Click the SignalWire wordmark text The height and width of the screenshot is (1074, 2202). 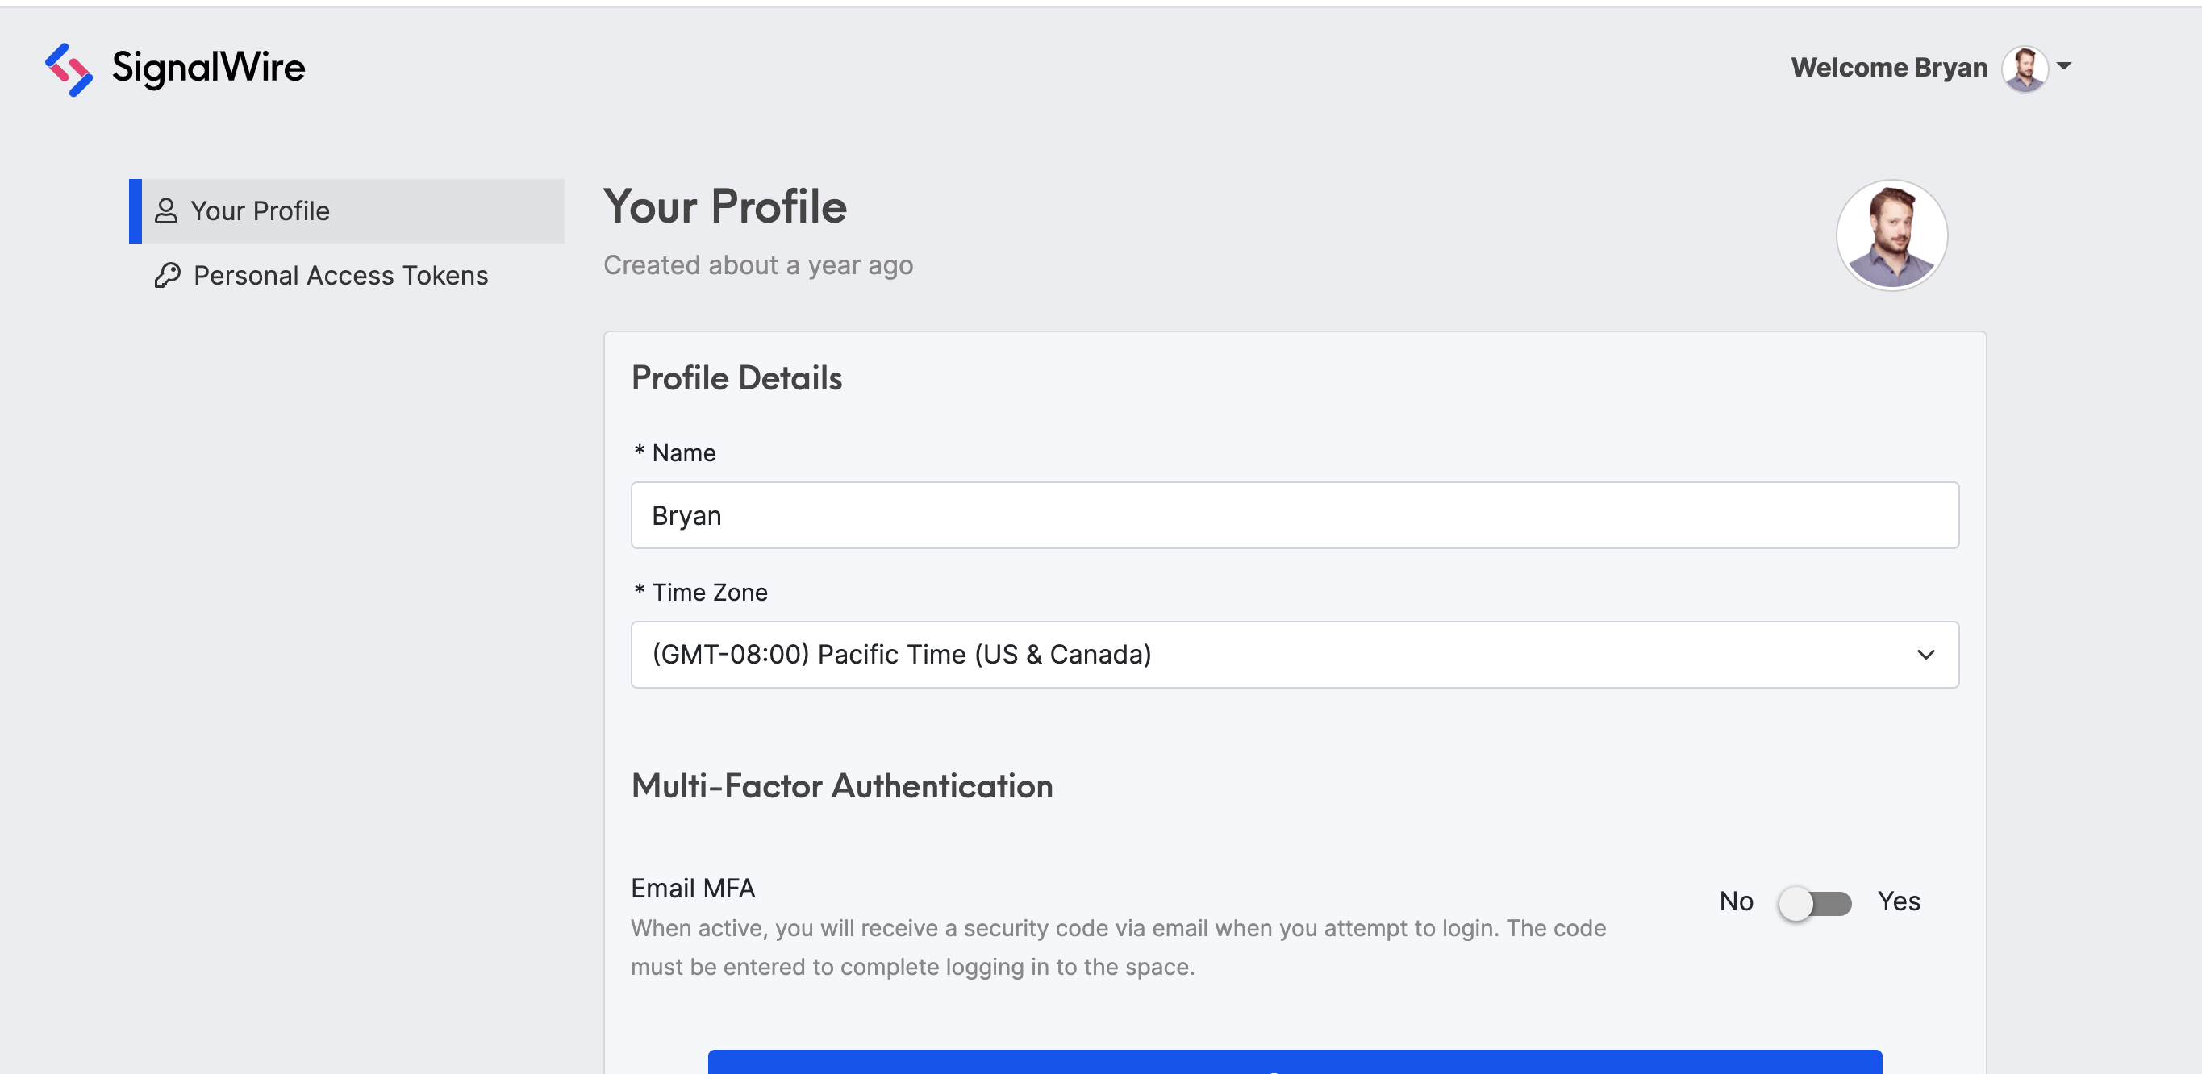[x=208, y=68]
